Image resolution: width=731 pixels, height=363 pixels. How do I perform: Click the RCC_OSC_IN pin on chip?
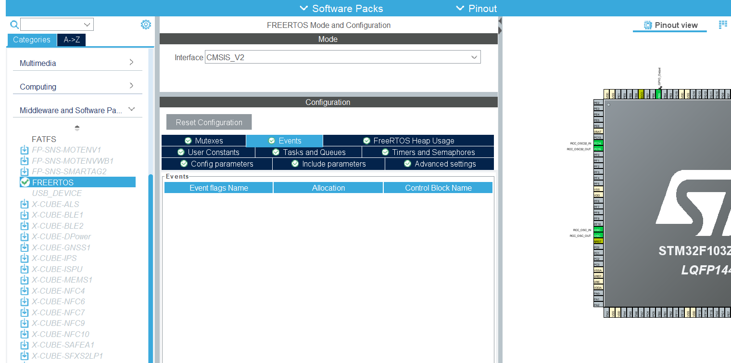598,230
